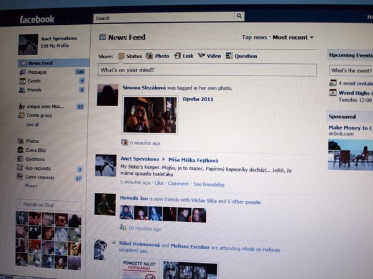This screenshot has width=373, height=279.
Task: Open Weird Highs event link
Action: point(356,93)
